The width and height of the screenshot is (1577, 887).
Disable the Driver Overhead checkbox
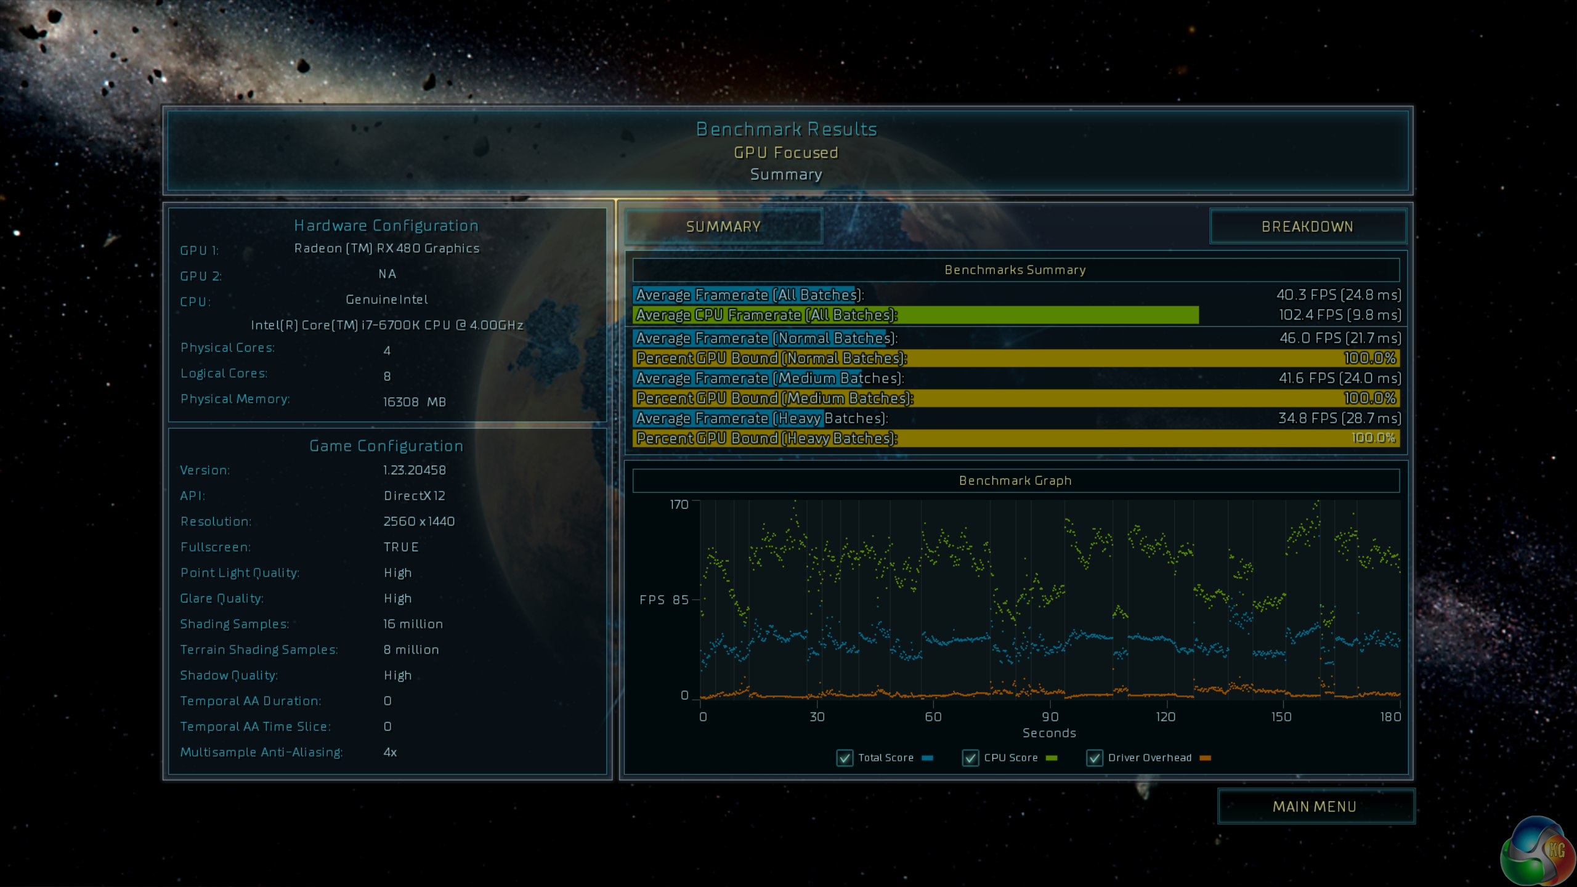click(1095, 758)
